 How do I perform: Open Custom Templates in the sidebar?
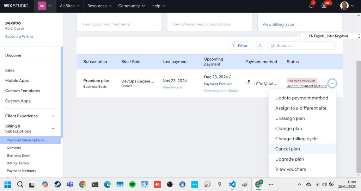[x=22, y=91]
